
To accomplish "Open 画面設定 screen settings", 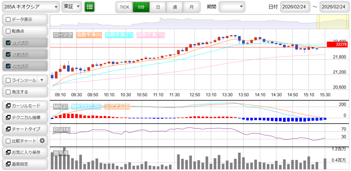I will tap(25, 164).
